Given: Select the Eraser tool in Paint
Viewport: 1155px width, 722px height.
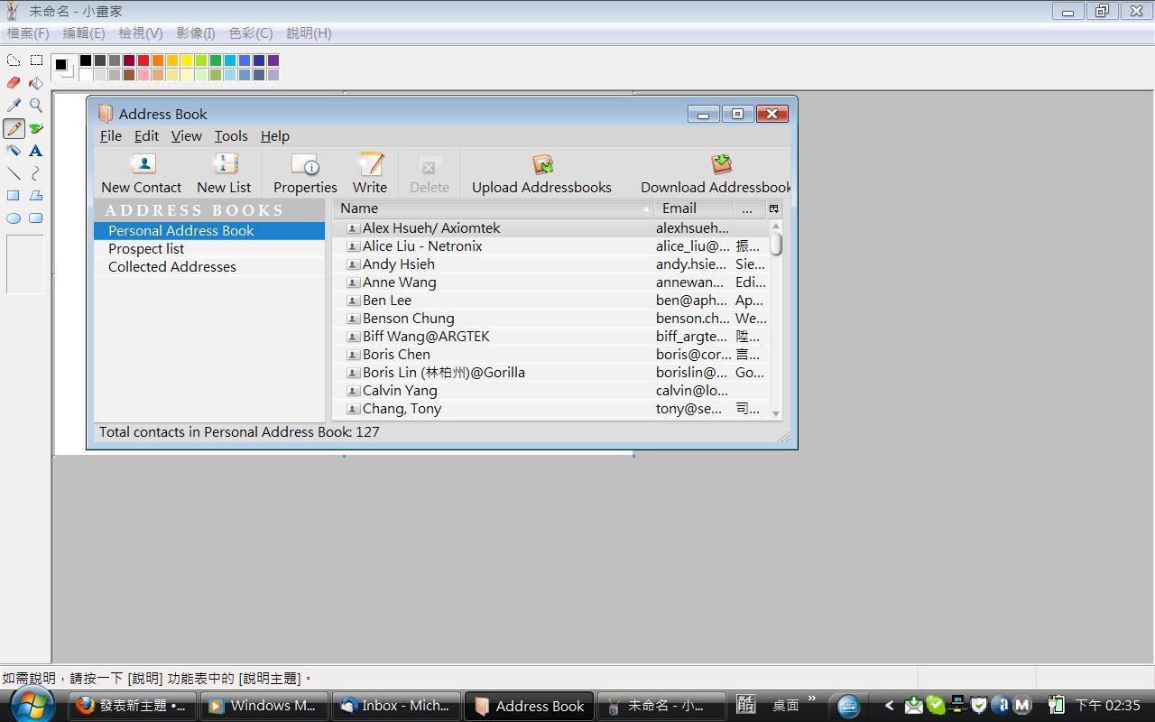Looking at the screenshot, I should point(14,83).
